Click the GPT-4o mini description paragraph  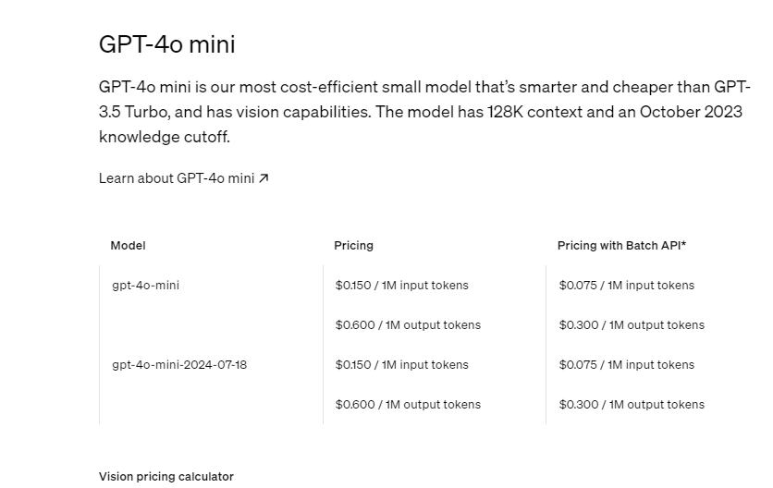[x=424, y=112]
